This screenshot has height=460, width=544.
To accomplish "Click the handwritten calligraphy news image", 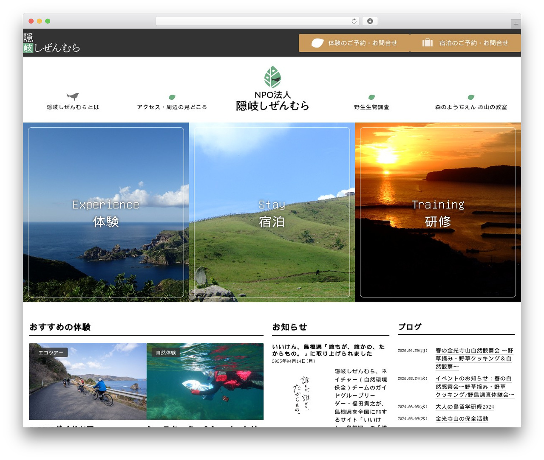I will 301,395.
